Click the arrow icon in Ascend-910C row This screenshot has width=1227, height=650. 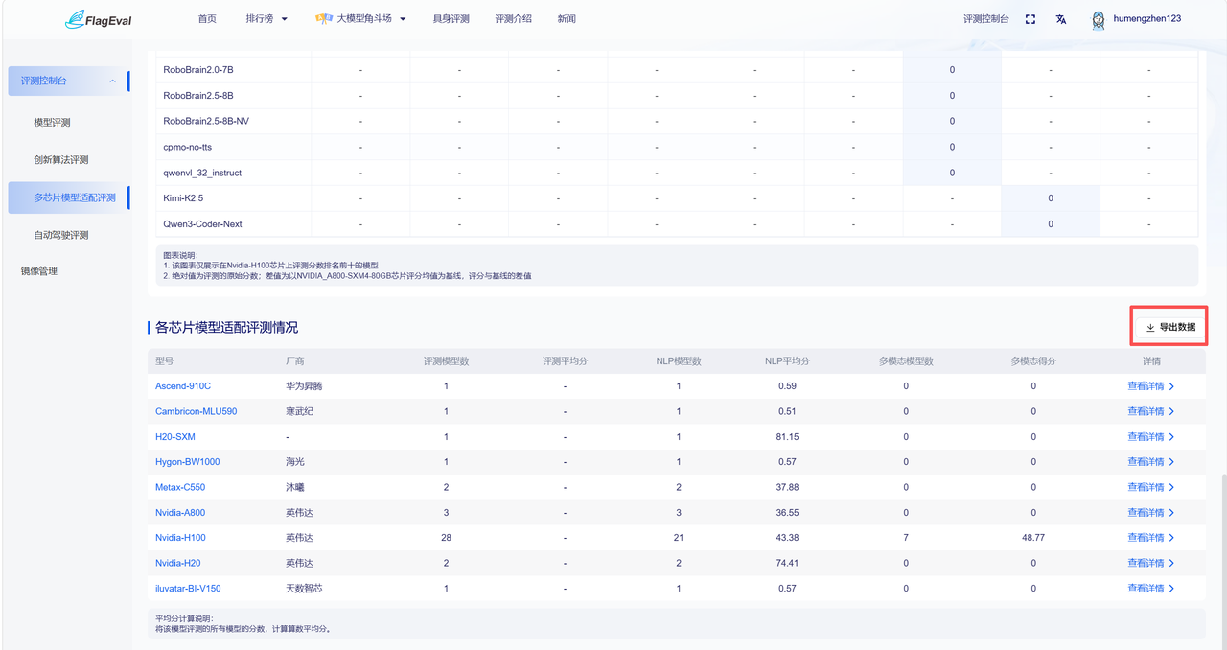tap(1171, 386)
